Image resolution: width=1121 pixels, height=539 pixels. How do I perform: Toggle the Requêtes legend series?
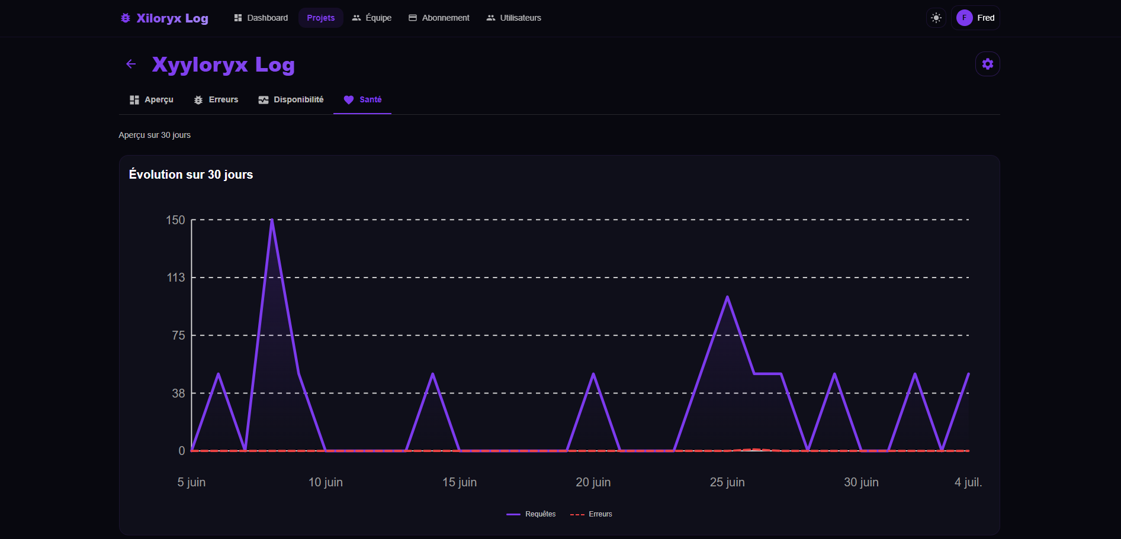pos(531,514)
